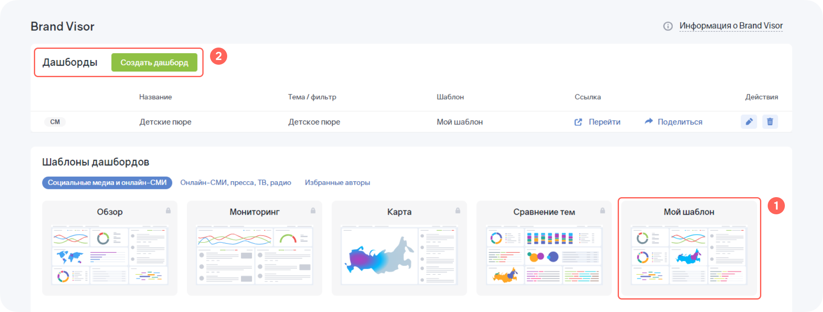Delete the Детские пюре dashboard with trash icon

[770, 122]
